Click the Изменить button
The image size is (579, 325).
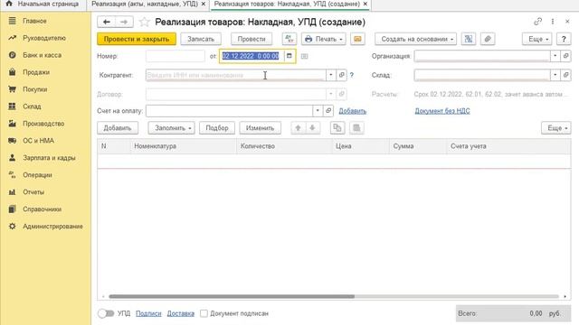coord(260,128)
